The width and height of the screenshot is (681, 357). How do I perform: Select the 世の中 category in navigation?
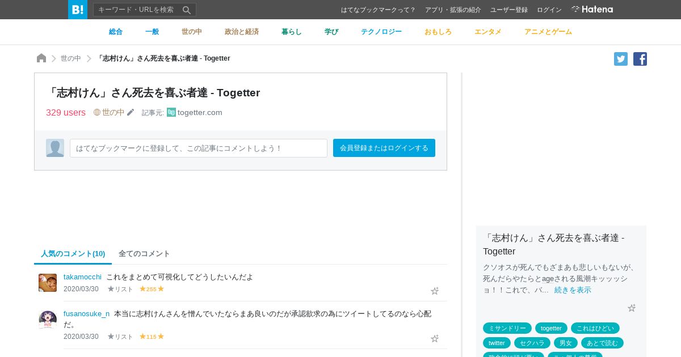coord(192,32)
